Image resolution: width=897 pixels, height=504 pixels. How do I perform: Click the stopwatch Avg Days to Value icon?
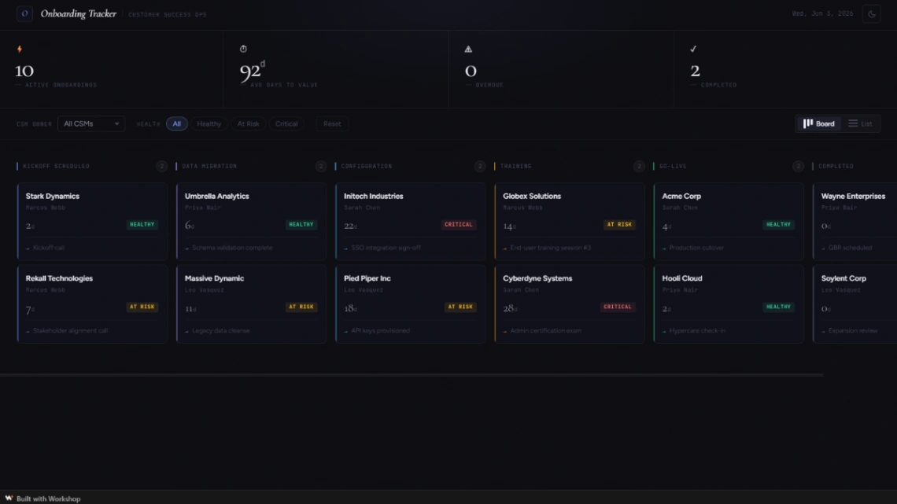tap(243, 50)
